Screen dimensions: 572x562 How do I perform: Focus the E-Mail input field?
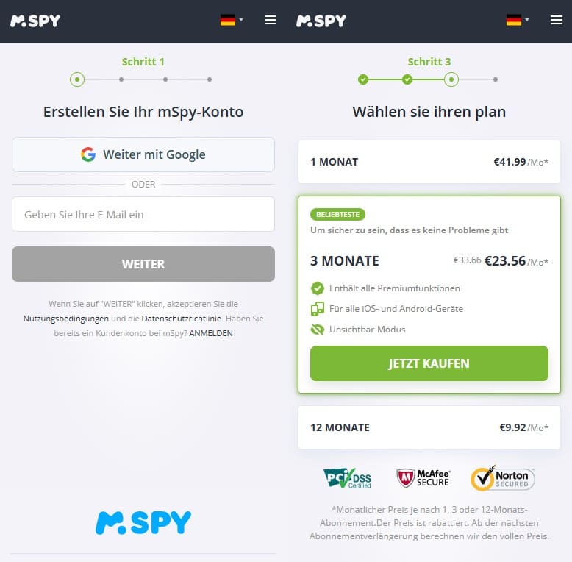pyautogui.click(x=143, y=214)
